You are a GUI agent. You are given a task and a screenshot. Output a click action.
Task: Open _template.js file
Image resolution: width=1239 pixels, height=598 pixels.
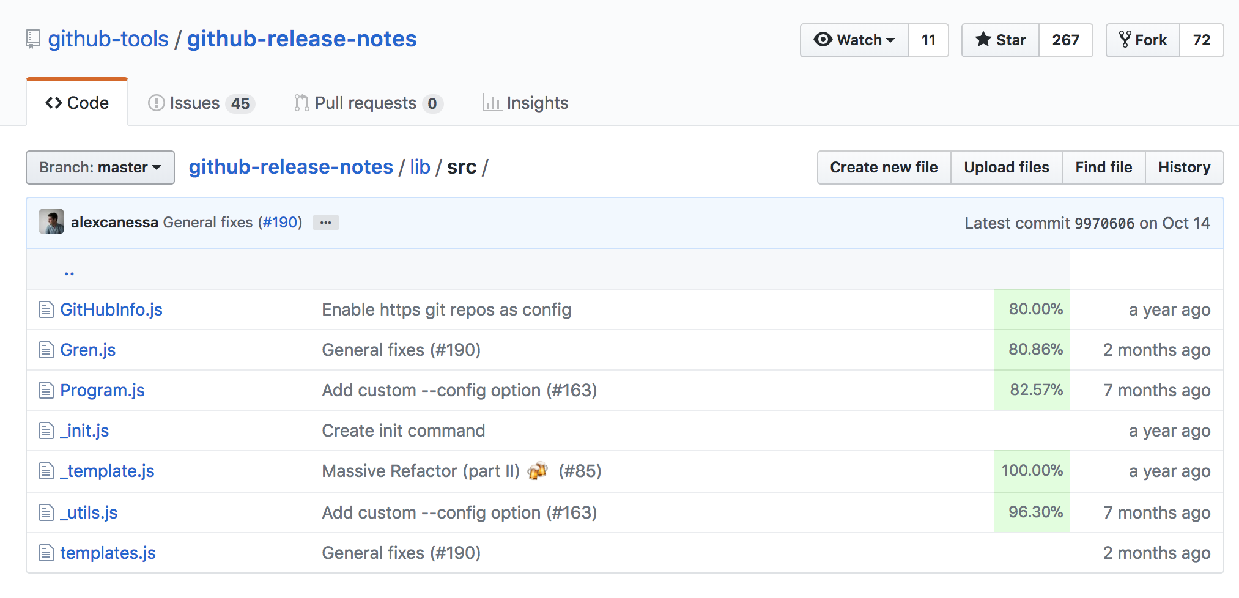pos(107,471)
